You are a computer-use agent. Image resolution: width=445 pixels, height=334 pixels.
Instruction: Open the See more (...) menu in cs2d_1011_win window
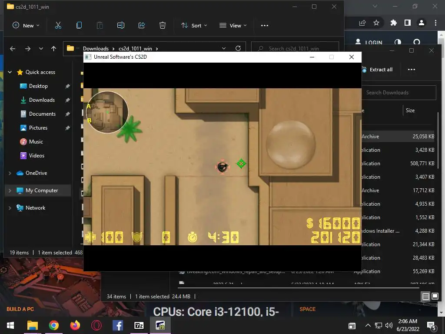[x=265, y=26]
